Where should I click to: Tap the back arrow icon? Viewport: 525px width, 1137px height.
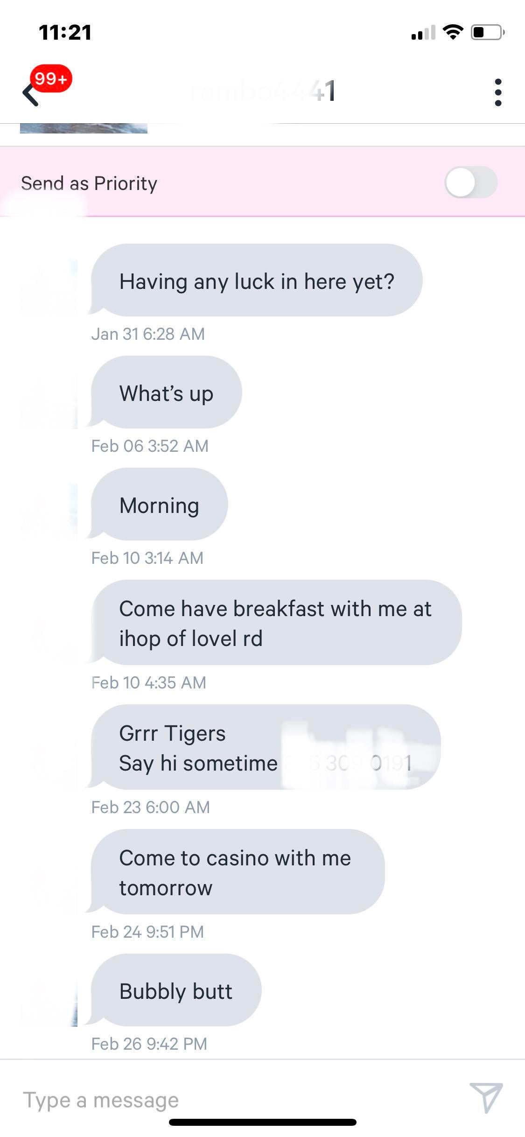(31, 95)
